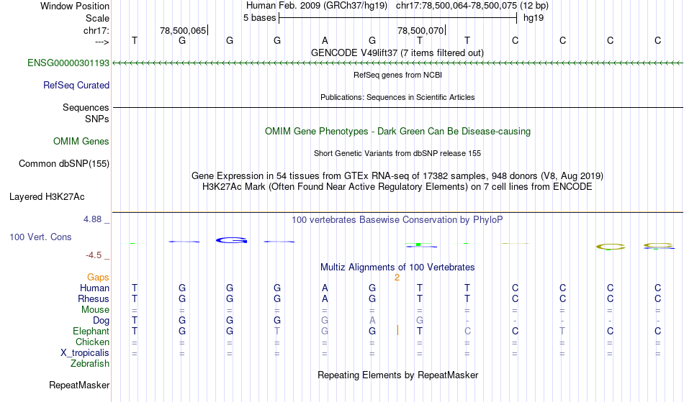Select the Chicken species row label

pyautogui.click(x=92, y=342)
